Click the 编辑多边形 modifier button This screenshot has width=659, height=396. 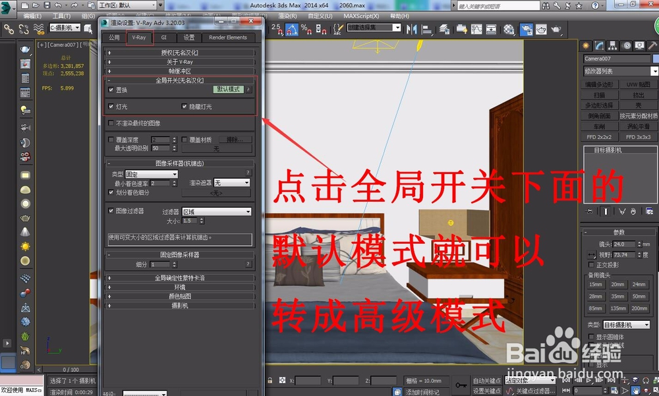[599, 84]
